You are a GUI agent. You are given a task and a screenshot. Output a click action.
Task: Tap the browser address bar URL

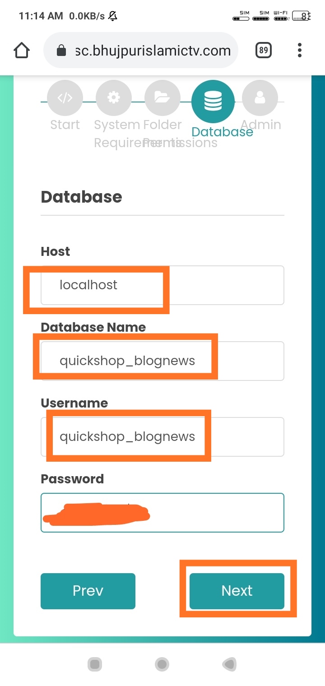coord(153,51)
